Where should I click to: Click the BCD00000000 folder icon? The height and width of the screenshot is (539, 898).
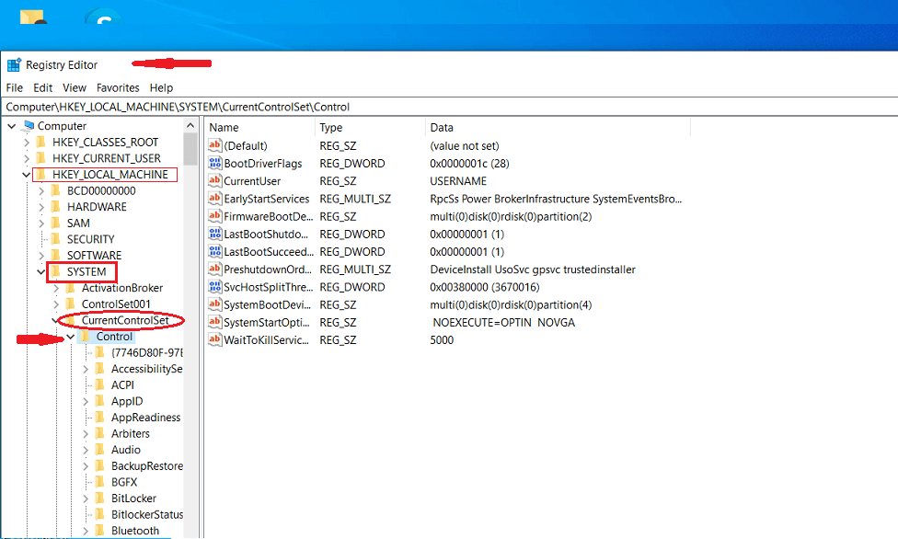[x=55, y=190]
